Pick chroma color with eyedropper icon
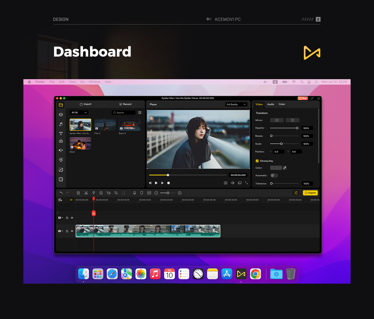Viewport: 374px width, 319px height. [x=285, y=168]
